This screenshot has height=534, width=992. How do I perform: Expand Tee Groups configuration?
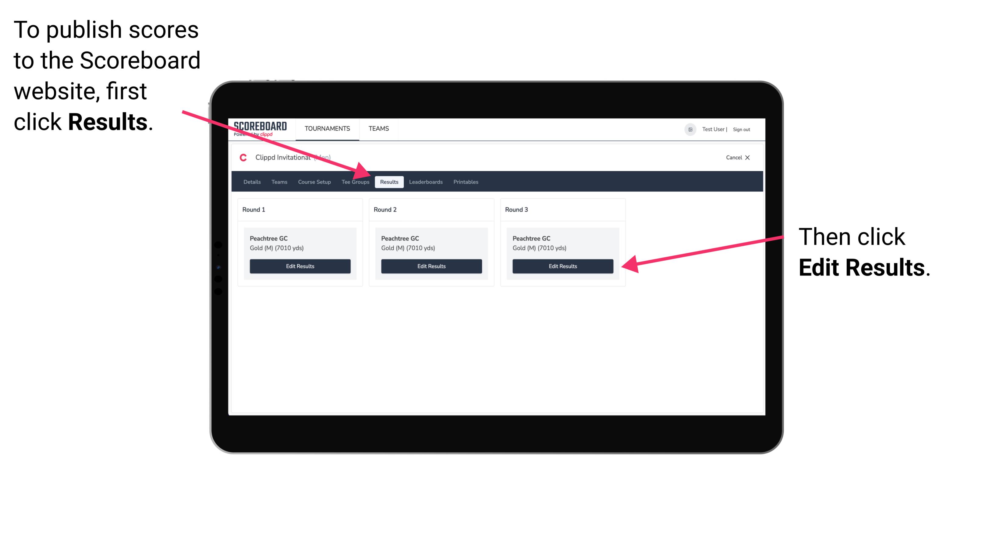pyautogui.click(x=355, y=182)
